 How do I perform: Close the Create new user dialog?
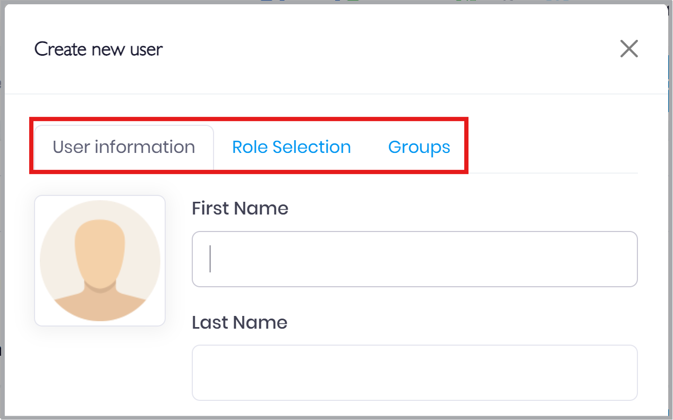[x=629, y=49]
